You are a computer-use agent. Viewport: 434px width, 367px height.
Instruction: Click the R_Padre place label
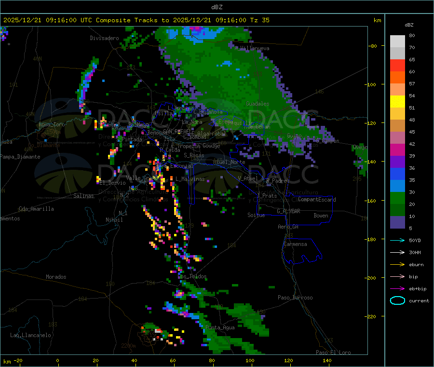coord(276,181)
